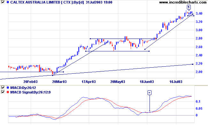
Task: Click the 0 MACD axis label
Action: click(197, 115)
